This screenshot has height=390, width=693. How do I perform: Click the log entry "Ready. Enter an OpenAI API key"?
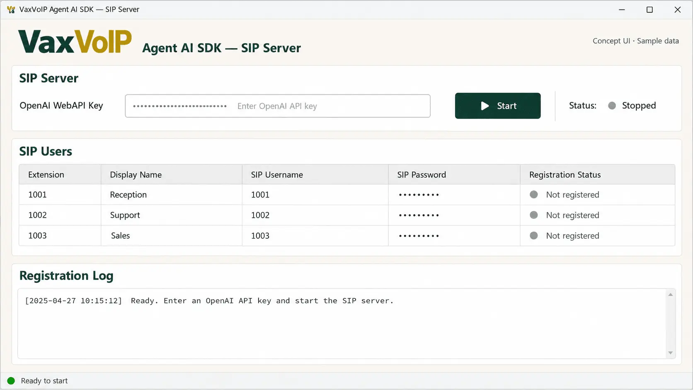209,301
